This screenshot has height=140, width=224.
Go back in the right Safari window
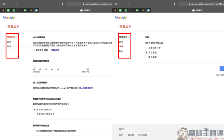click(x=123, y=4)
